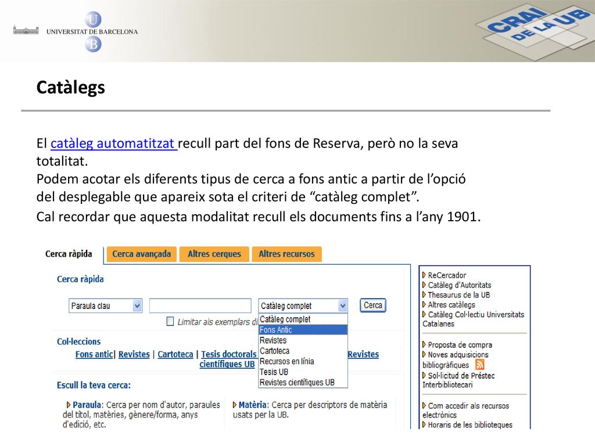The width and height of the screenshot is (595, 446).
Task: Open the 'Altres catàlegs' sidebar link
Action: point(451,305)
